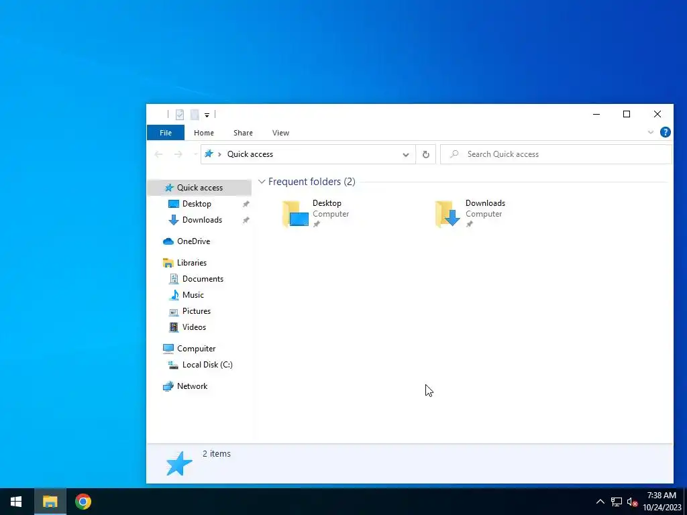The image size is (687, 515).
Task: Click the Properties icon in quick access toolbar
Action: pos(180,115)
